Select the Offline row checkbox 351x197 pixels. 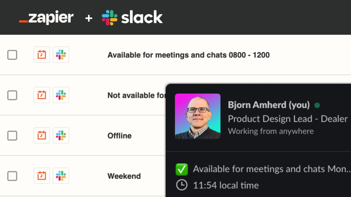(x=12, y=136)
